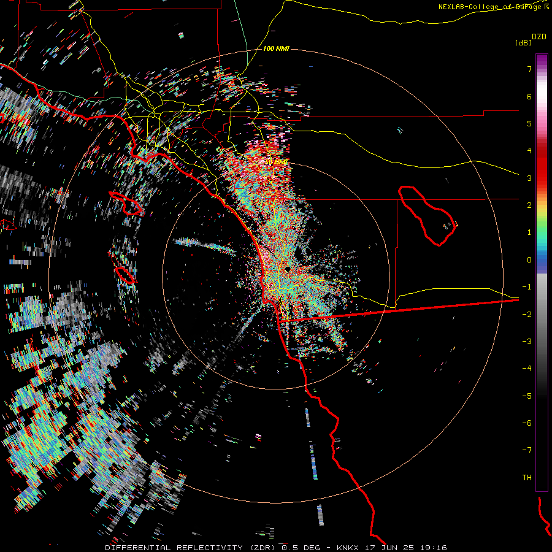The width and height of the screenshot is (552, 552).
Task: Click the -3 value on the color scale
Action: click(x=527, y=342)
